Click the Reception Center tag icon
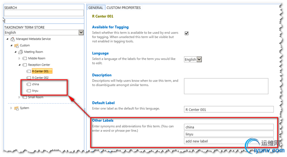Viewport: 287px width, 157px height. pyautogui.click(x=25, y=65)
